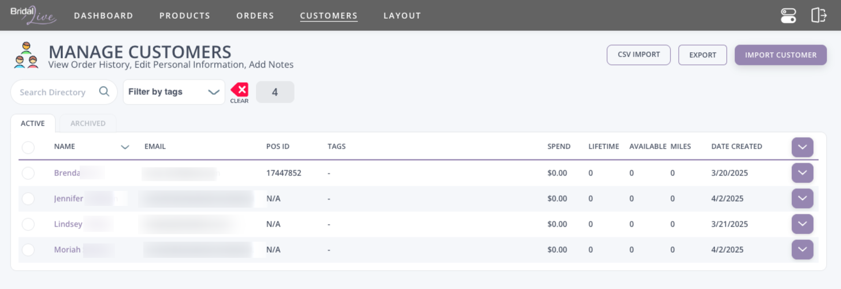Screen dimensions: 841x289
Task: Click the search magnifier icon
Action: click(104, 92)
